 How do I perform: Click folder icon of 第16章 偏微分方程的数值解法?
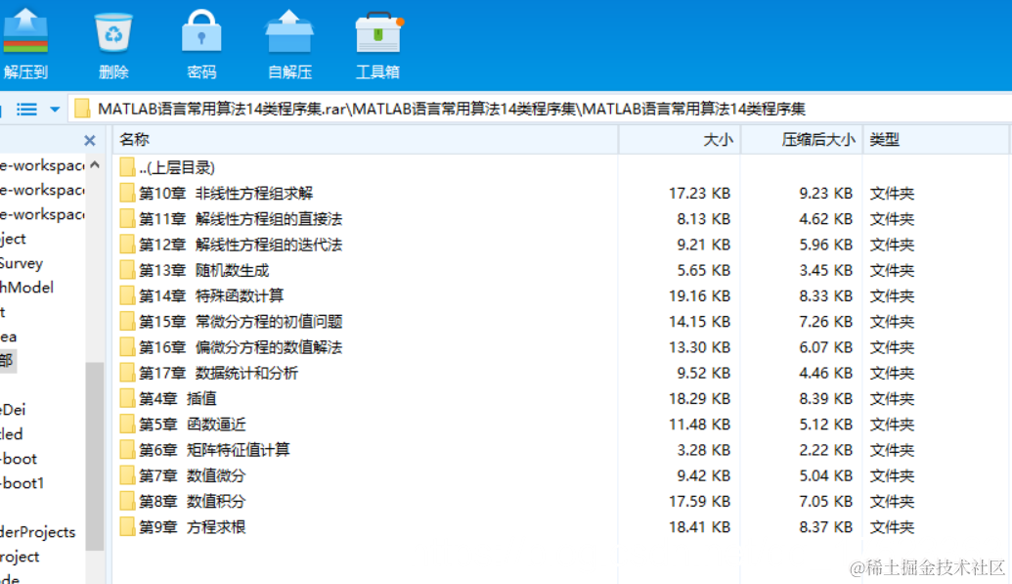pyautogui.click(x=127, y=347)
